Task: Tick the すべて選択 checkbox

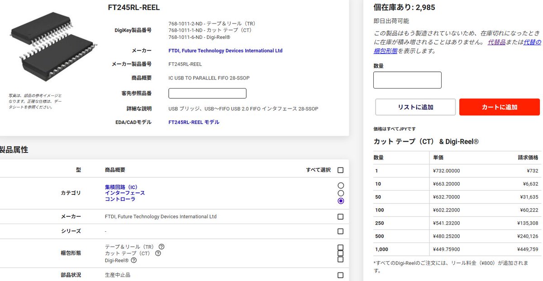Action: (x=340, y=170)
